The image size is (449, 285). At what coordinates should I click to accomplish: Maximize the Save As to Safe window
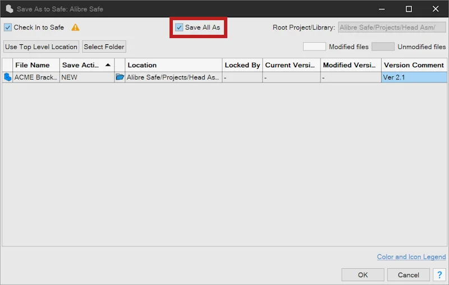(409, 9)
